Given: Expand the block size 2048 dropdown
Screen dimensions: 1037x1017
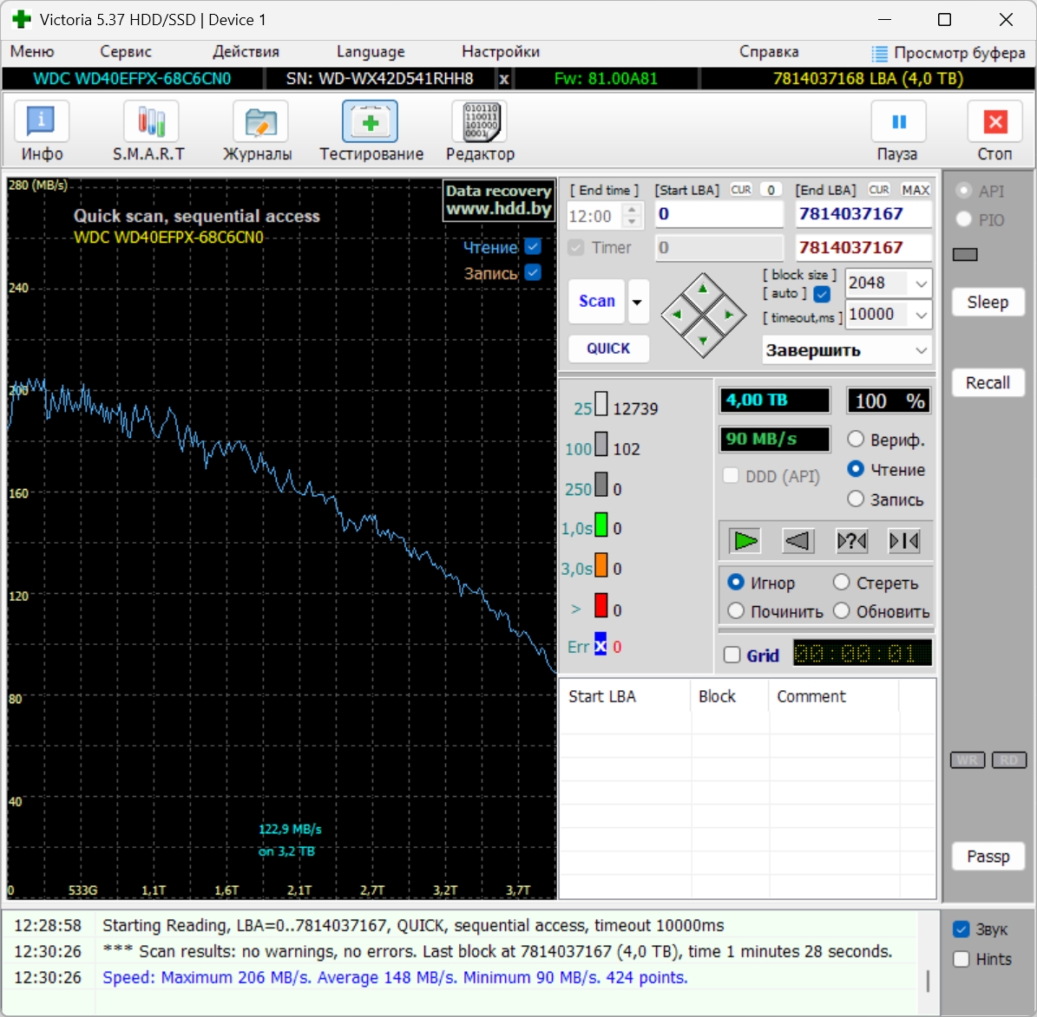Looking at the screenshot, I should (921, 284).
